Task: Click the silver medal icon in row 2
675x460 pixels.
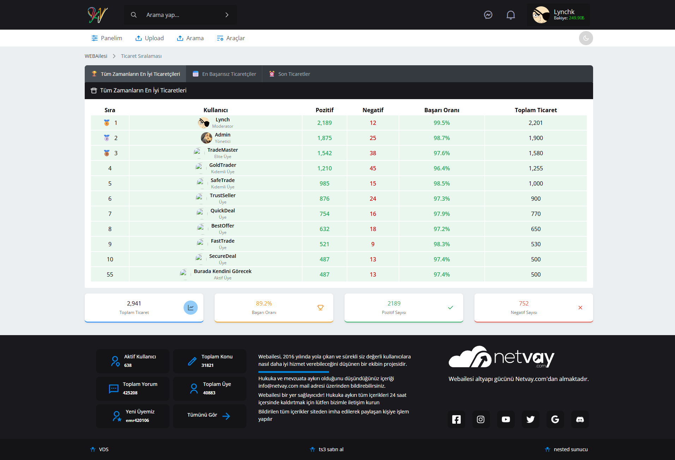Action: point(107,138)
